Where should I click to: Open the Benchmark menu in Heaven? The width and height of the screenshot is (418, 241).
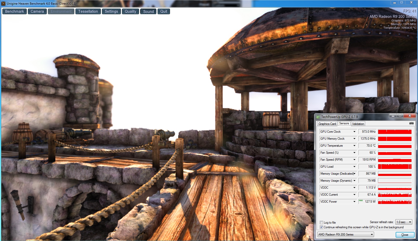15,11
